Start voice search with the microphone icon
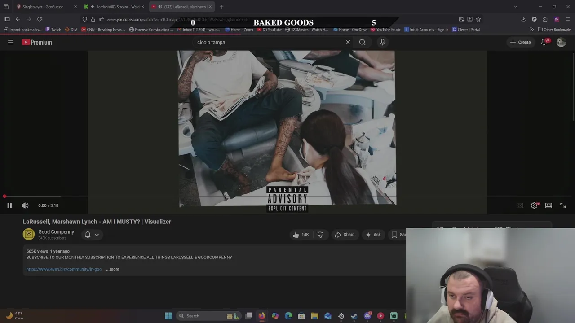575x323 pixels. point(383,42)
